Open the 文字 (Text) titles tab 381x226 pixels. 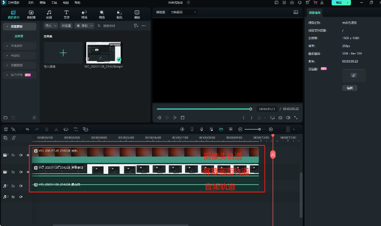67,14
